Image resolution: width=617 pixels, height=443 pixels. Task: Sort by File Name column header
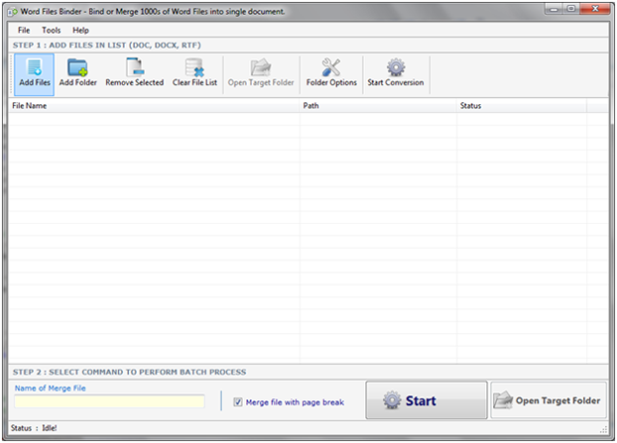click(x=154, y=106)
